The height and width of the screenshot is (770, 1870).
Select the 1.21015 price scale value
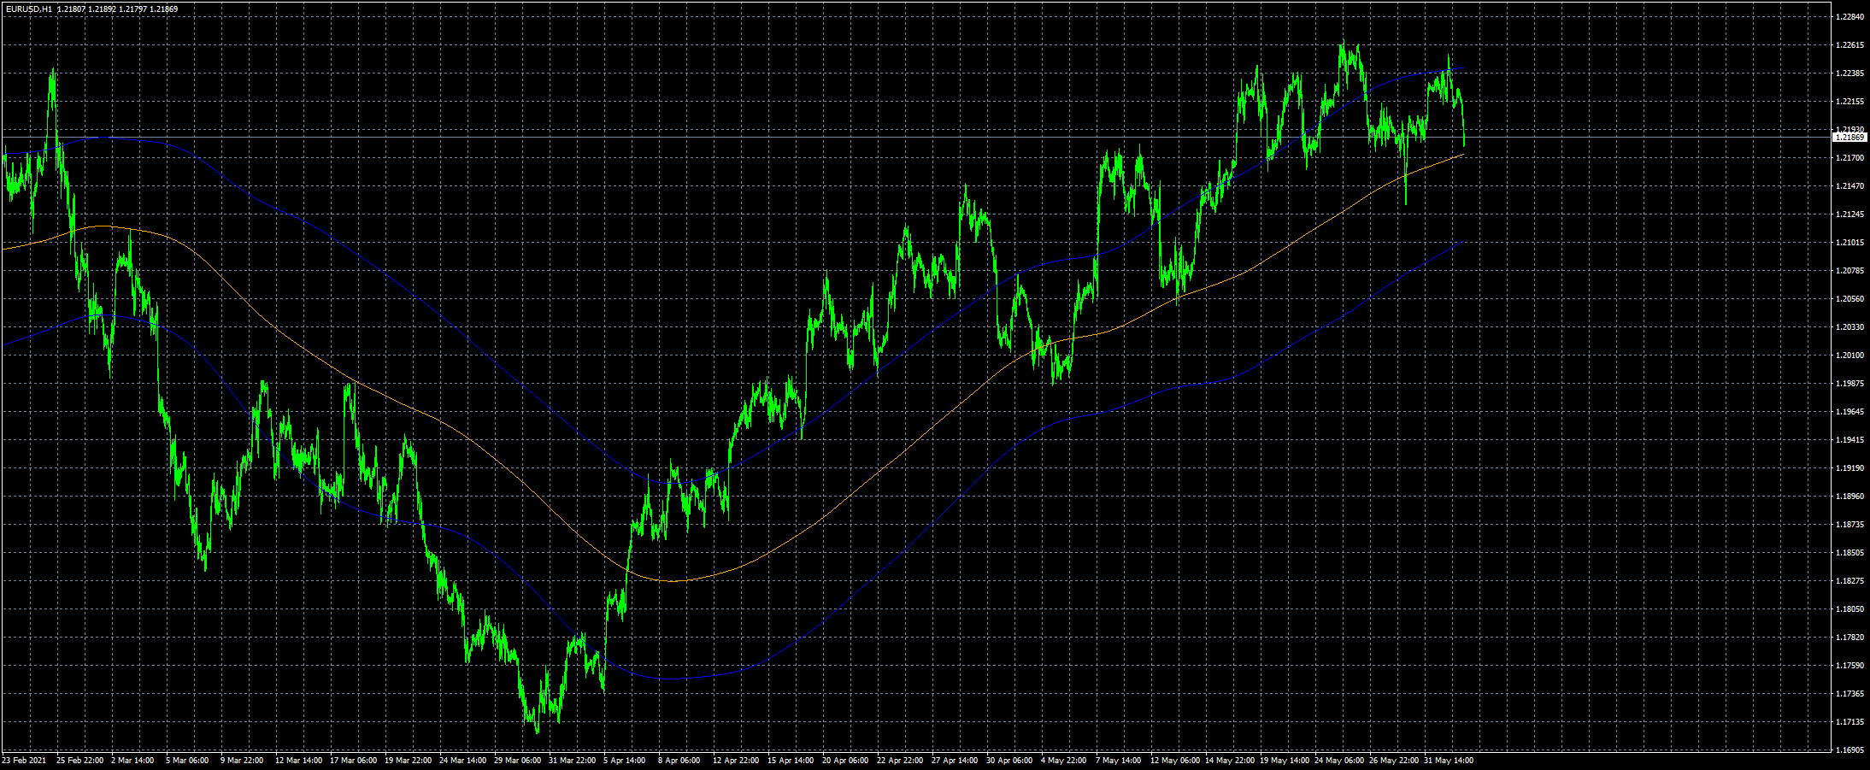pos(1849,243)
